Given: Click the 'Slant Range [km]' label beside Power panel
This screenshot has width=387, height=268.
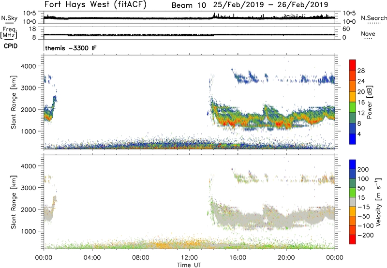Looking at the screenshot, I should tap(14, 102).
